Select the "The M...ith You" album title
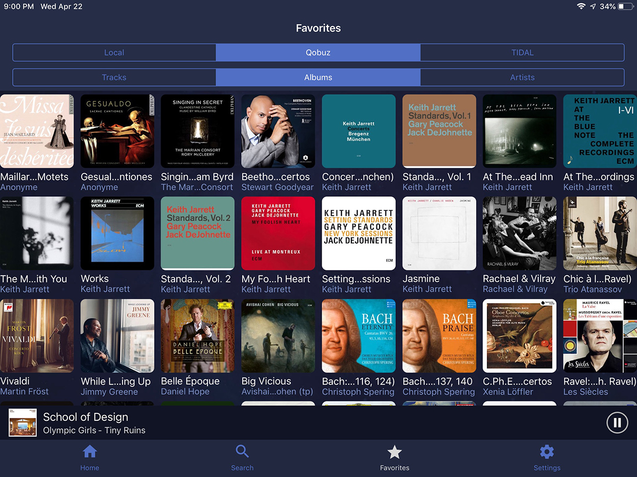This screenshot has height=477, width=637. pyautogui.click(x=33, y=279)
